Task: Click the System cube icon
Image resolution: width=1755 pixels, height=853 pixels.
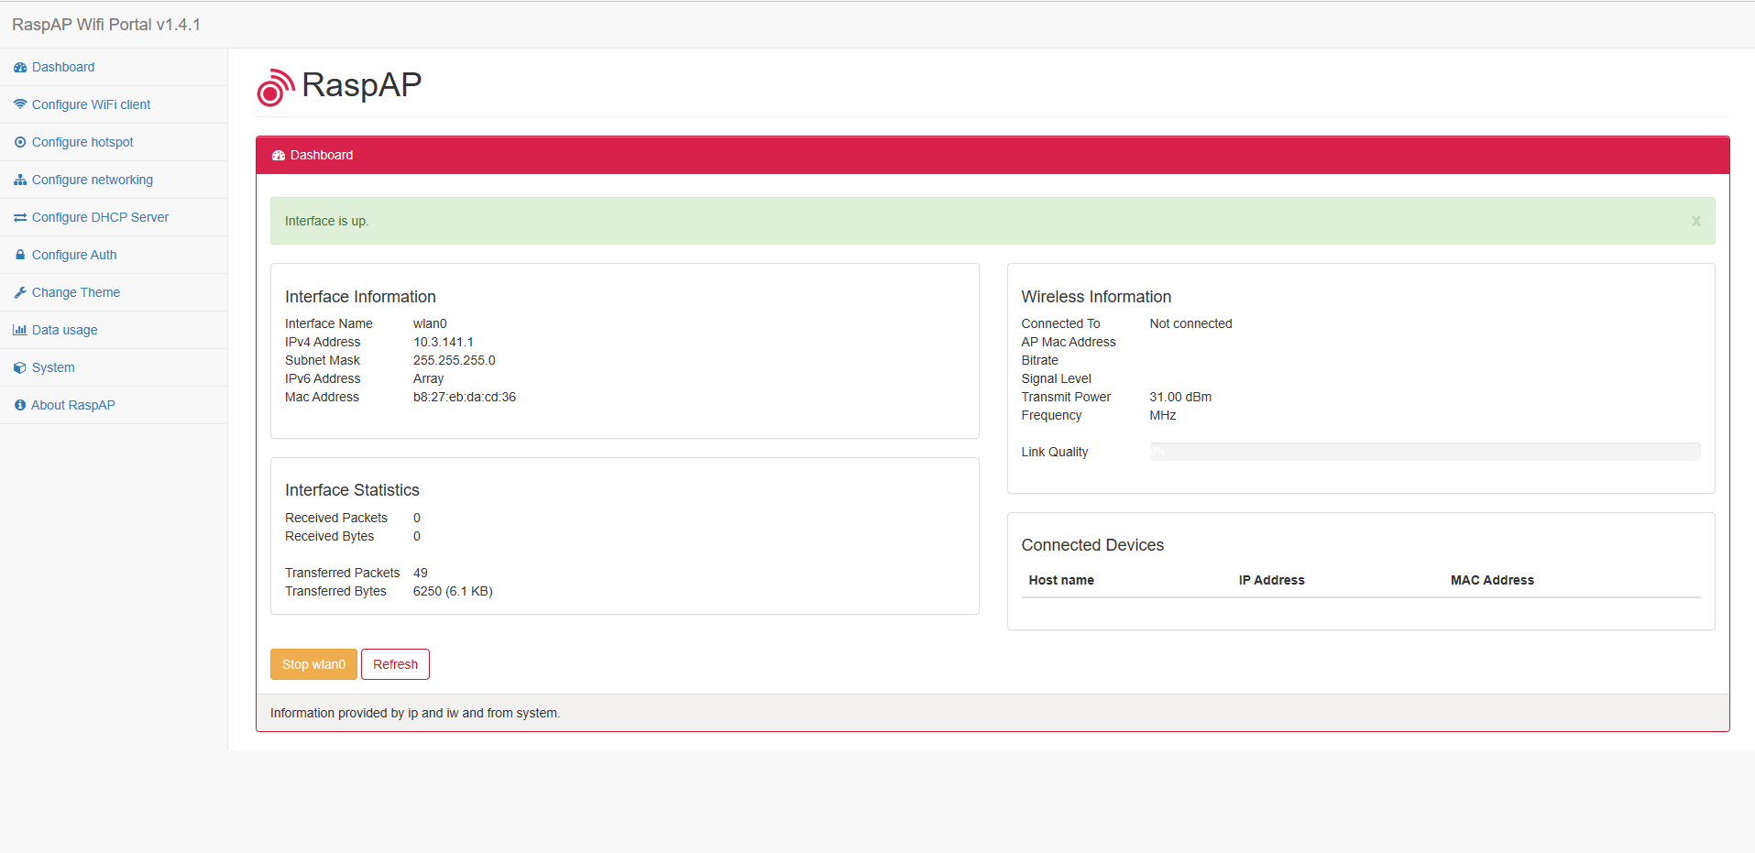Action: click(20, 367)
